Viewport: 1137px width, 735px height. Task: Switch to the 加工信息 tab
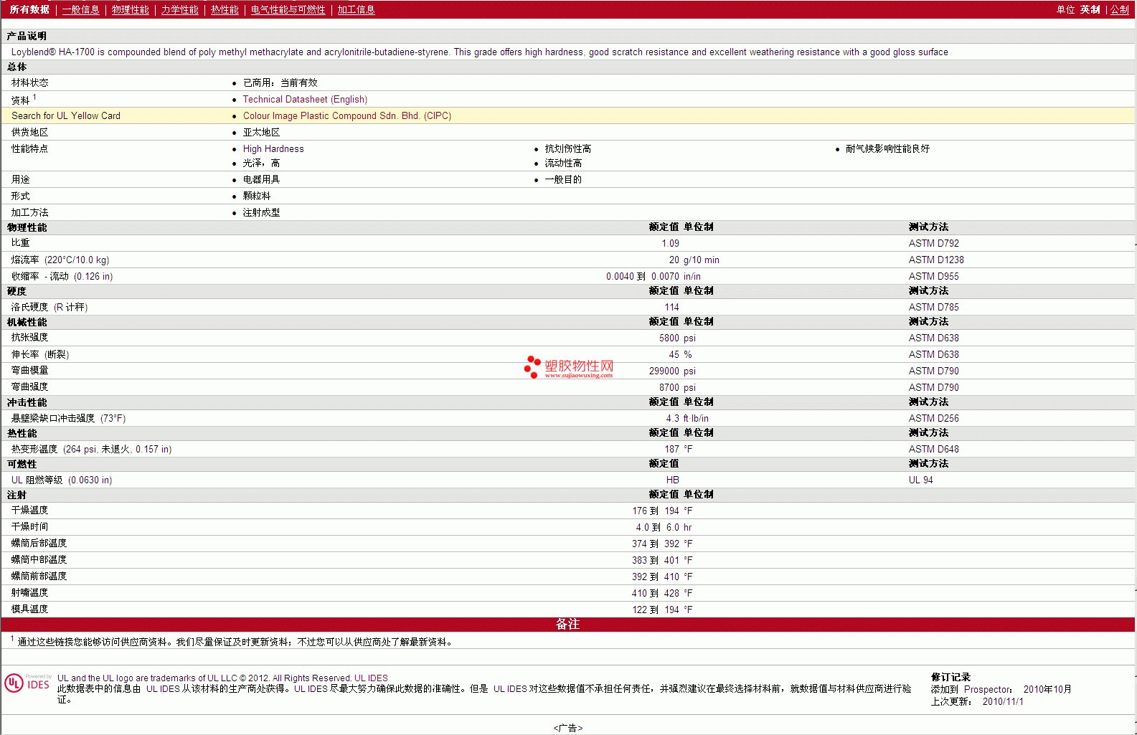click(357, 10)
